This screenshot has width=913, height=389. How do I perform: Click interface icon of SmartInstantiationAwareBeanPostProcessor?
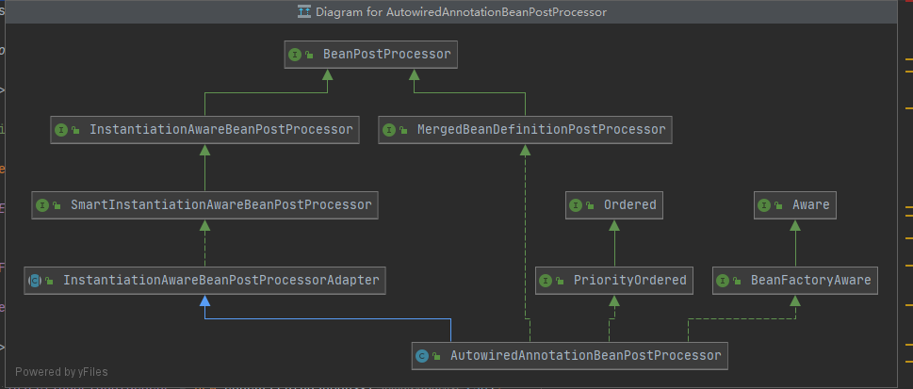[x=42, y=205]
